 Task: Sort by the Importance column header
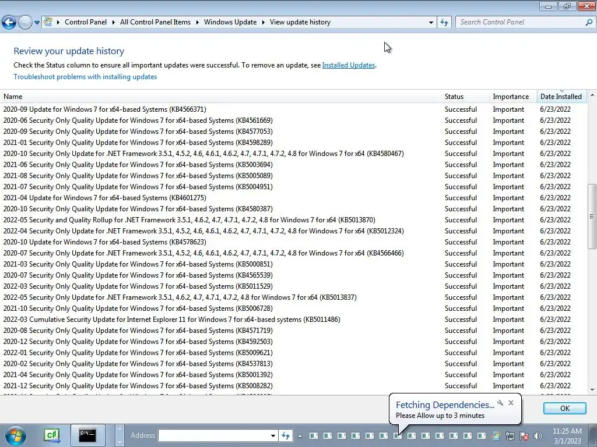513,97
